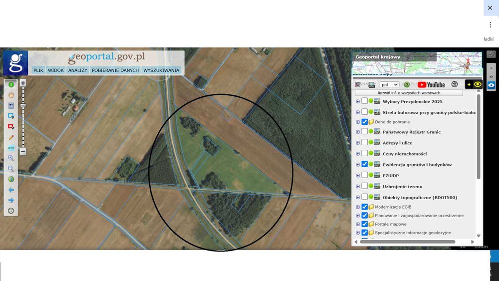Click the Uzbrojenie terenu layer name
The height and width of the screenshot is (281, 499).
[x=402, y=187]
